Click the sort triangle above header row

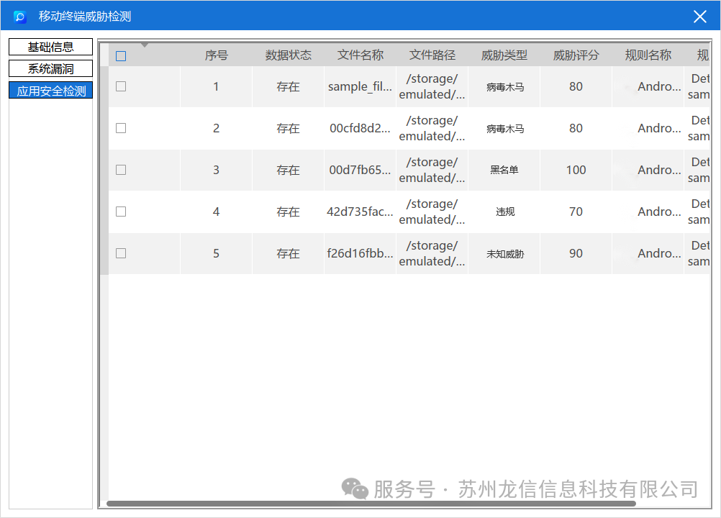pyautogui.click(x=145, y=45)
